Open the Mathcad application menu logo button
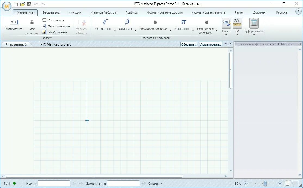 (7, 6)
